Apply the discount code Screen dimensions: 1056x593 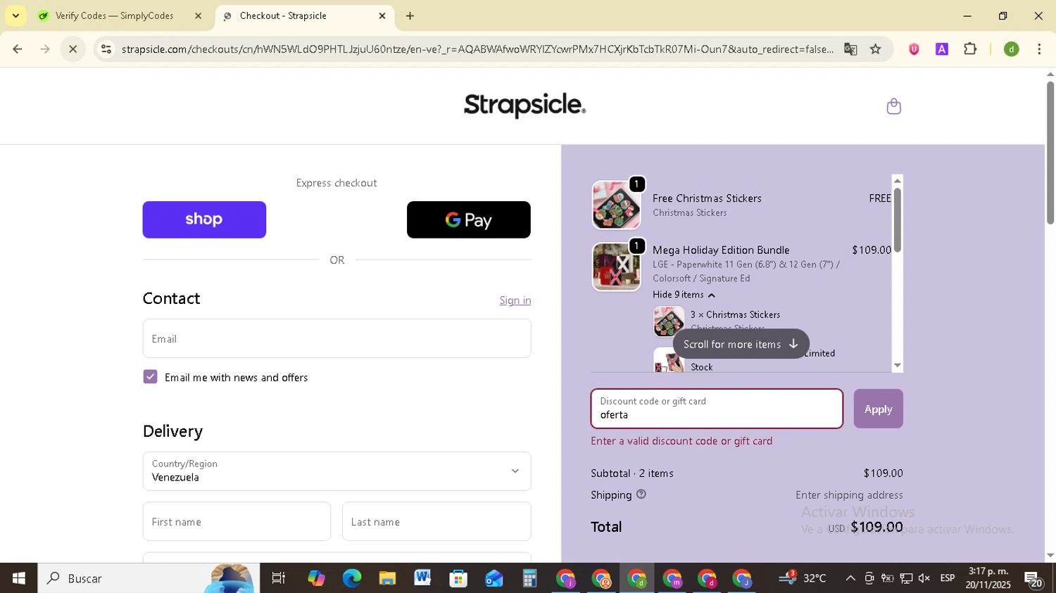tap(878, 409)
